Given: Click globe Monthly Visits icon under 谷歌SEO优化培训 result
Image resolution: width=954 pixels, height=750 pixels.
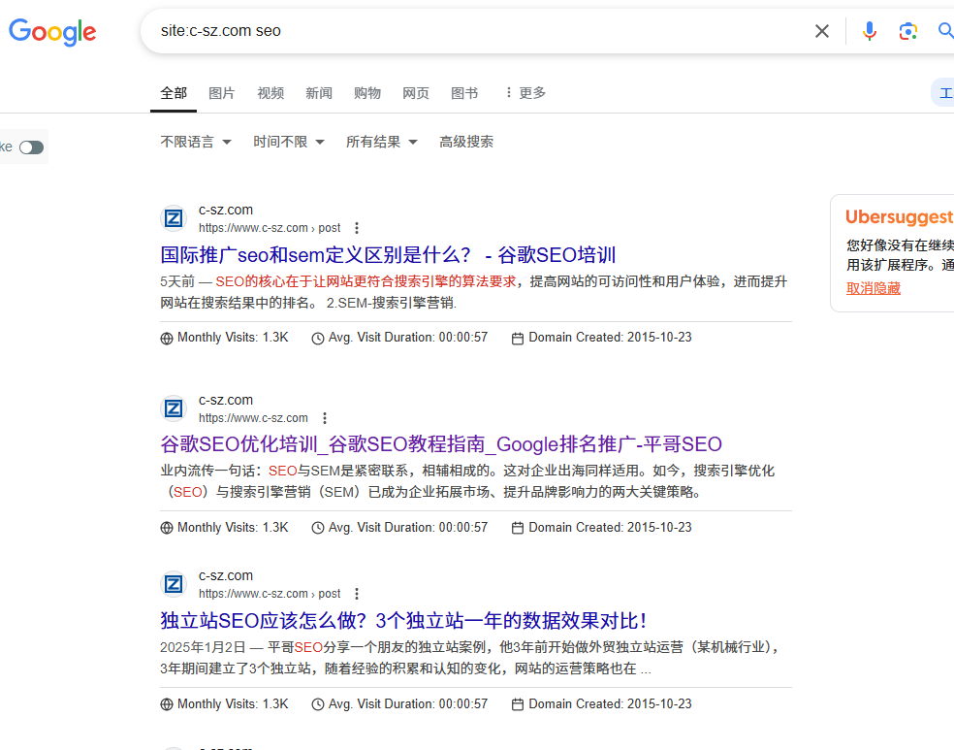Looking at the screenshot, I should point(167,528).
